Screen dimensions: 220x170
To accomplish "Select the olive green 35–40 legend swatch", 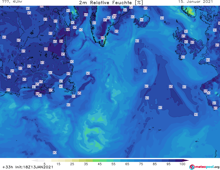I will pos(89,160).
